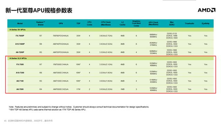Screen dimensions: 221x124
Task: Click the TDP cell in the A10-7300 row
Action: [78, 73]
